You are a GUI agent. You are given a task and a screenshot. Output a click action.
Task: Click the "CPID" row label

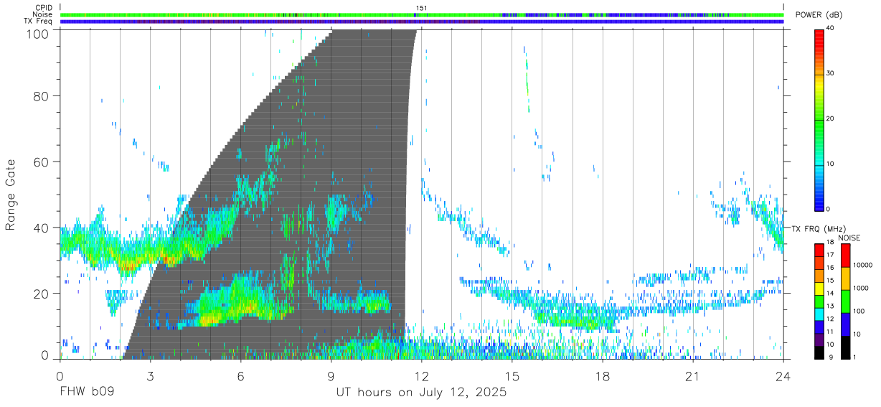click(x=43, y=7)
